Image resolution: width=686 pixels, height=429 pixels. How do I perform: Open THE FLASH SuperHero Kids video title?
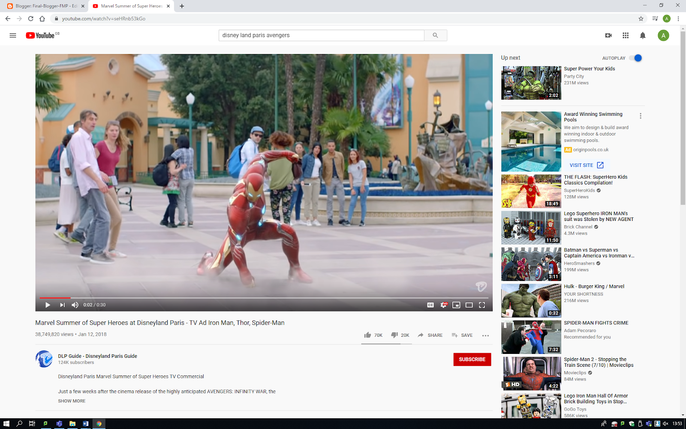[596, 180]
